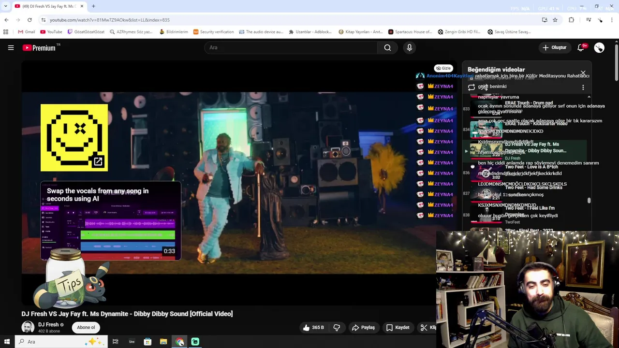Open the Bildirimlerim bookmark
Image resolution: width=619 pixels, height=348 pixels.
point(174,32)
